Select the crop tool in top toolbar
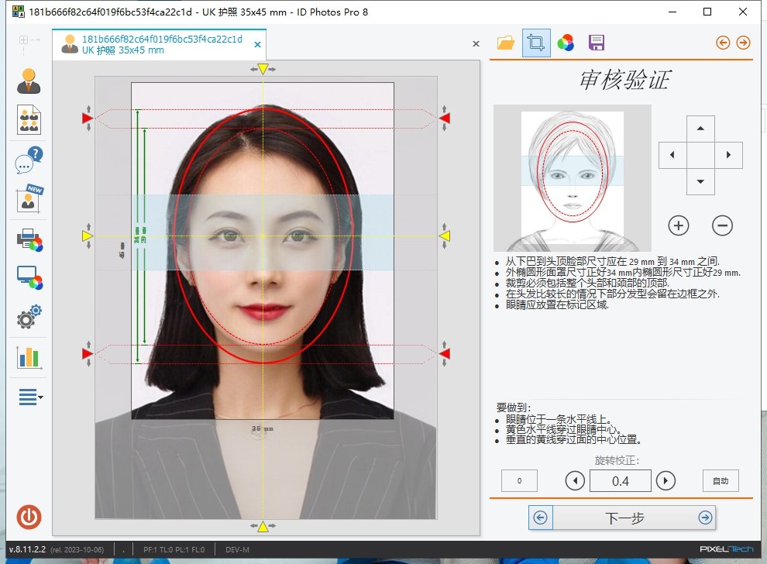 point(535,43)
